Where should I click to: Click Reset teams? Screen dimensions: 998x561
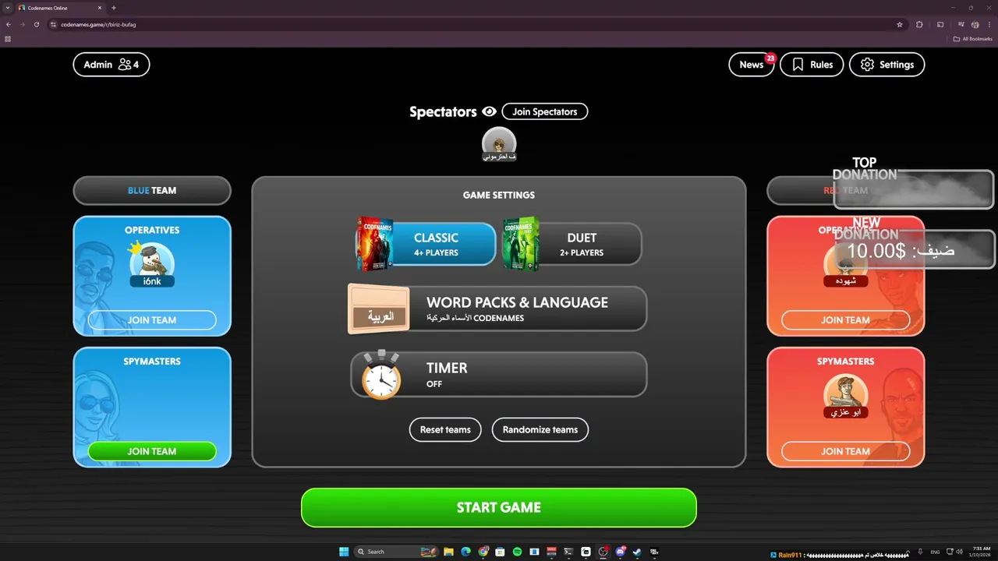[x=445, y=429]
